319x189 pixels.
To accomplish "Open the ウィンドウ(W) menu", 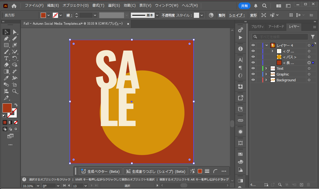I will (x=167, y=5).
